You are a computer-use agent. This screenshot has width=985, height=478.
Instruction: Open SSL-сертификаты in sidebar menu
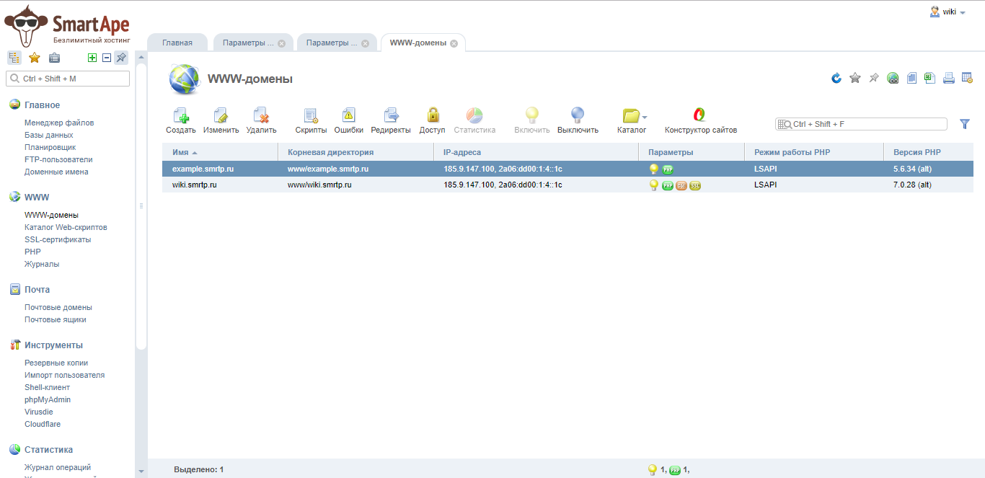click(x=58, y=239)
